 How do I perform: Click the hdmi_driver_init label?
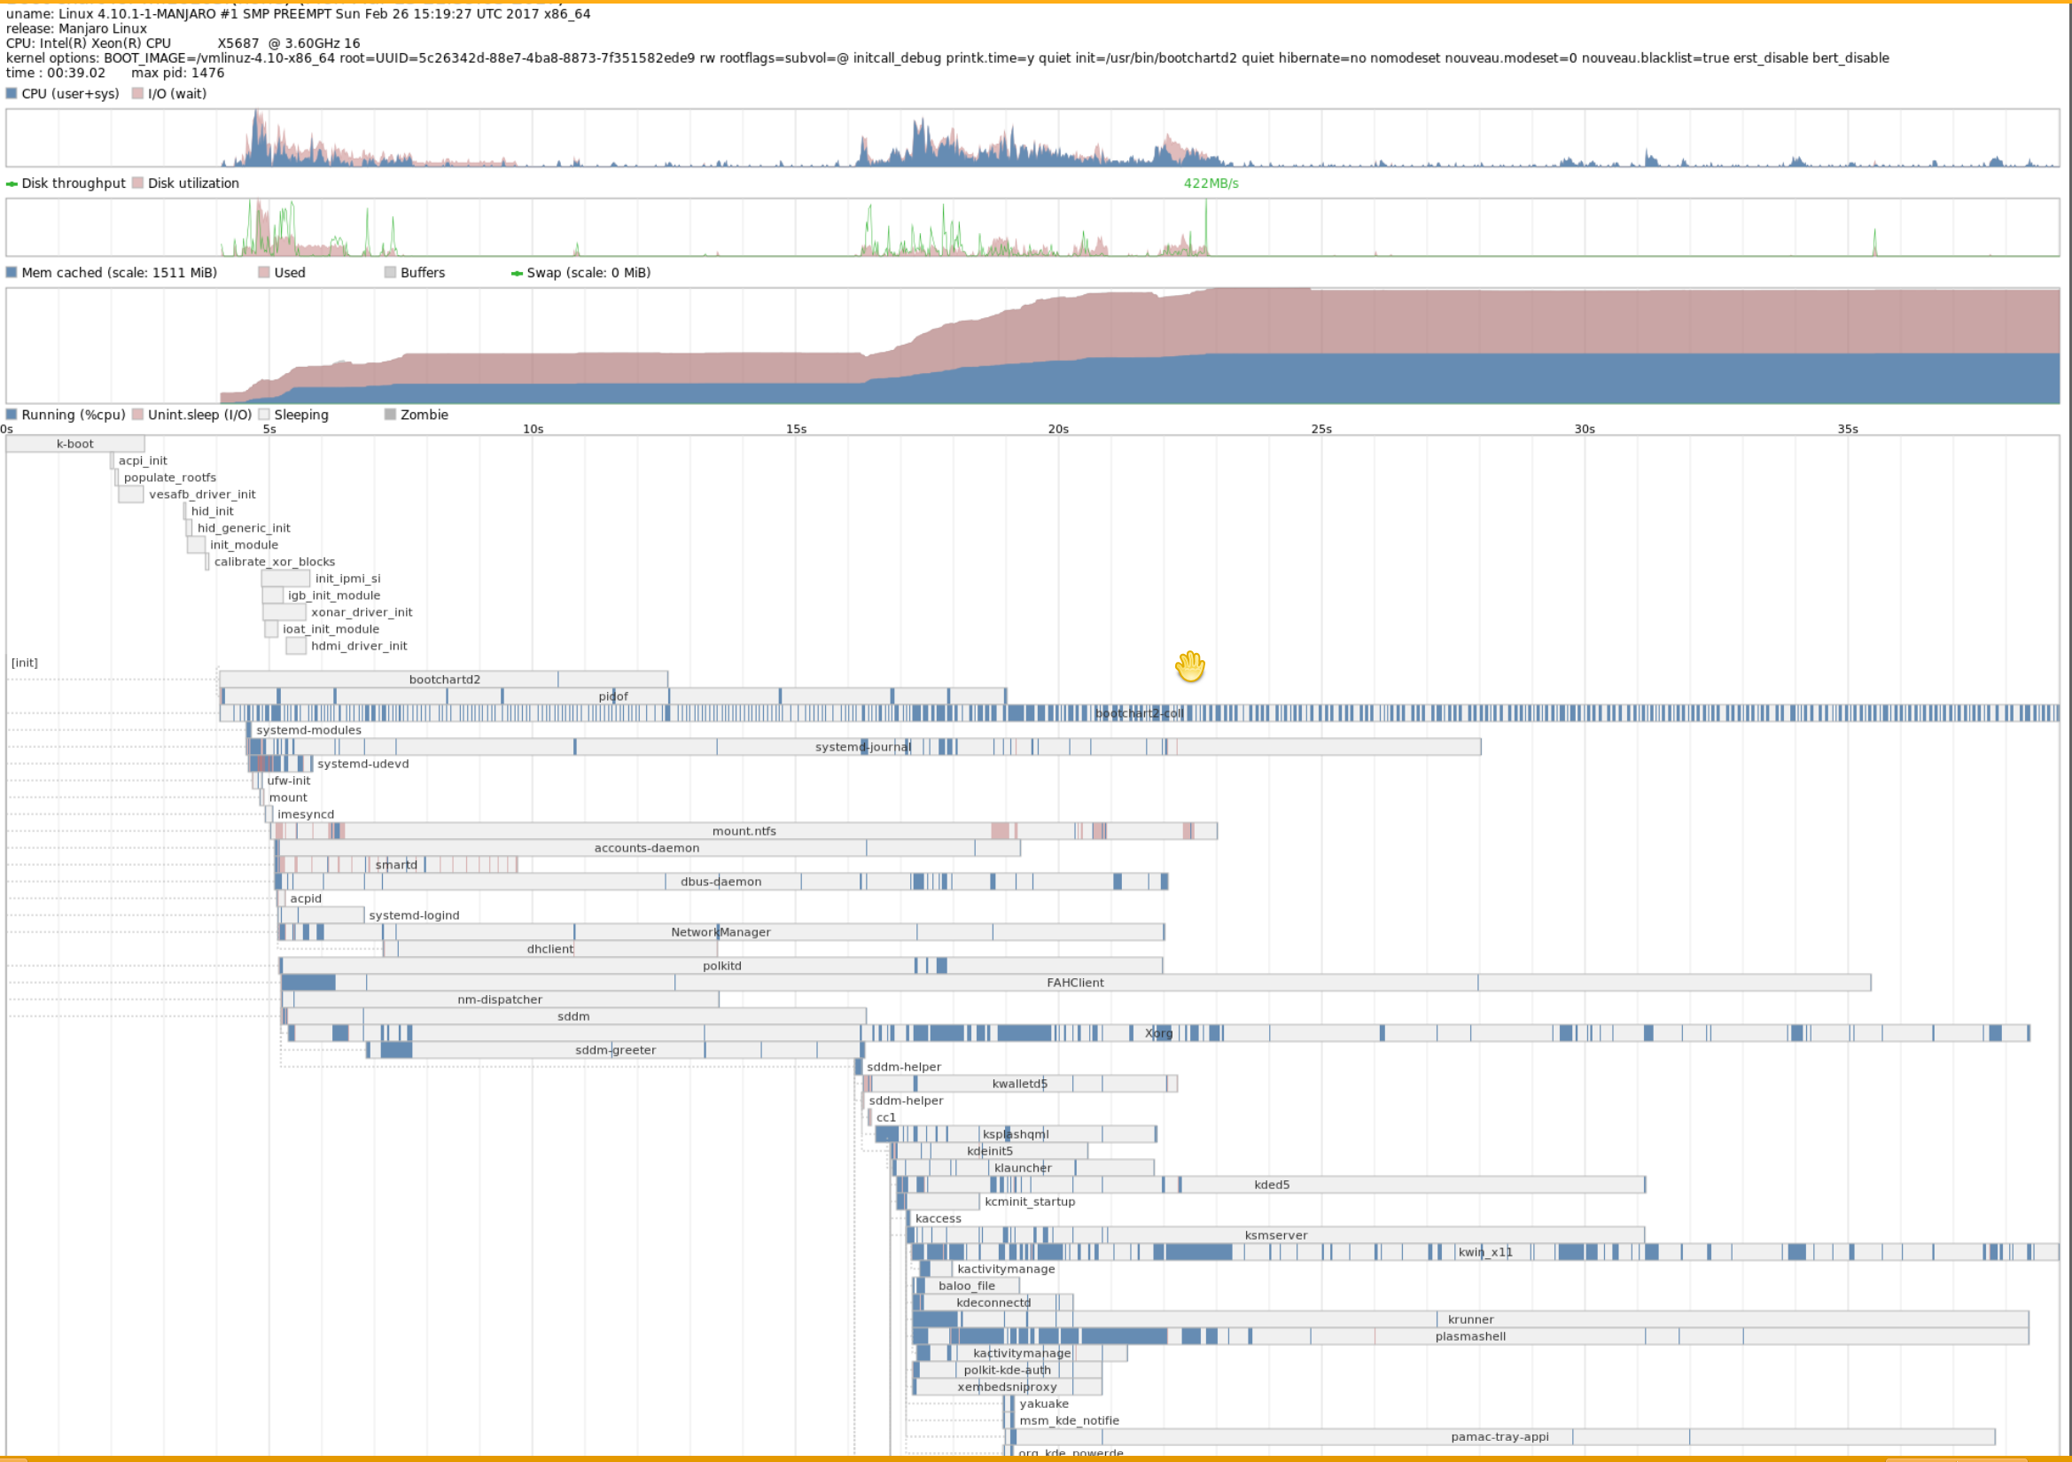(x=359, y=646)
